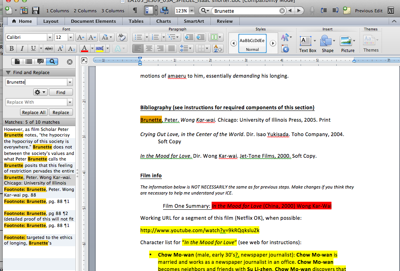Open the Review tab
Image resolution: width=400 pixels, height=271 pixels.
tap(224, 21)
